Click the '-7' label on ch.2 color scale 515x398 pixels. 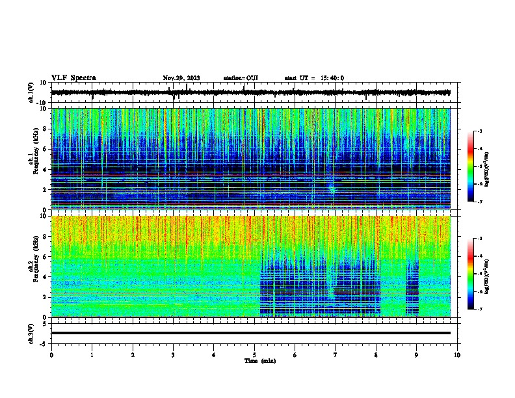[x=479, y=310]
